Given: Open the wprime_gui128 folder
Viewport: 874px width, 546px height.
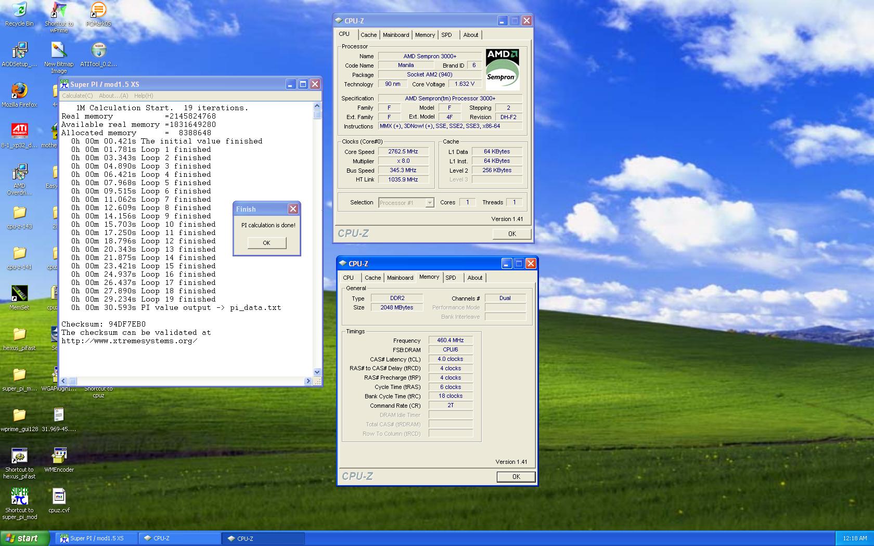Looking at the screenshot, I should tap(19, 420).
